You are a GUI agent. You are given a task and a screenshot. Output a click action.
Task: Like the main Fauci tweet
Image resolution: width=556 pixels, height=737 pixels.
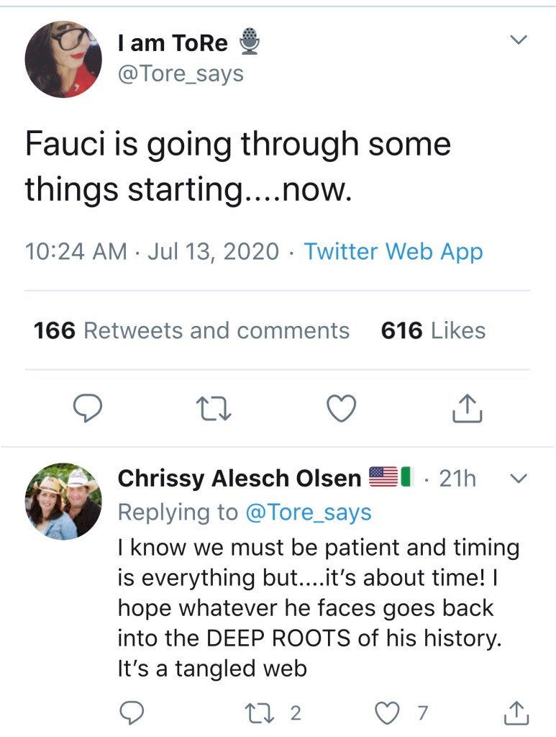pos(342,408)
